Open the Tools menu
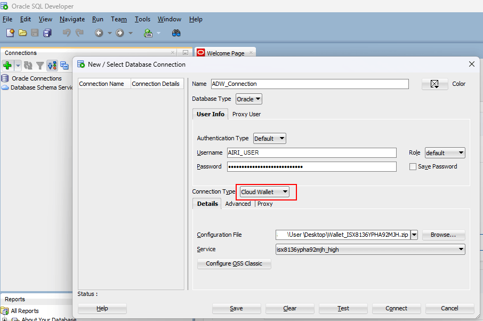 coord(143,19)
